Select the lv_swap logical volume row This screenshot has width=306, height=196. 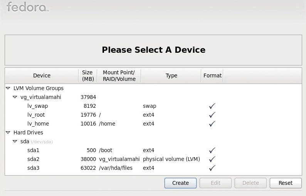(x=153, y=106)
